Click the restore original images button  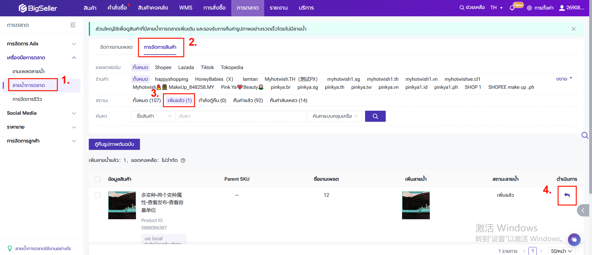click(x=114, y=144)
